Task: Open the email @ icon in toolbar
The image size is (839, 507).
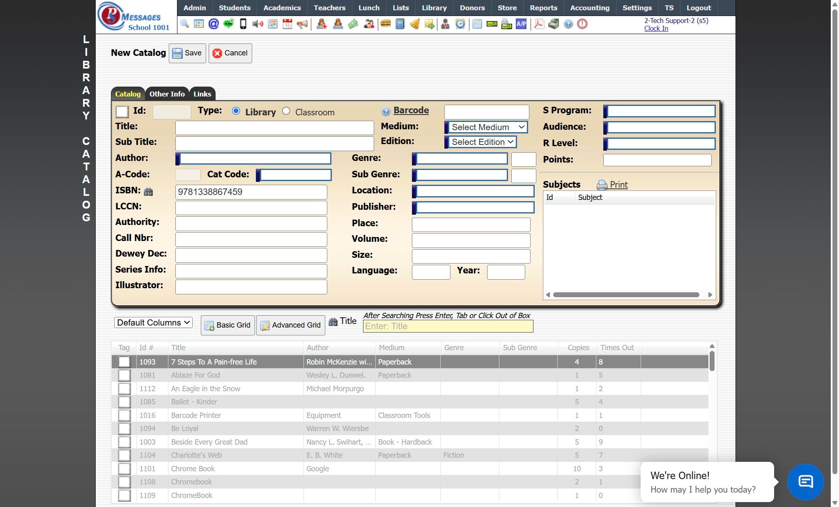Action: [214, 24]
